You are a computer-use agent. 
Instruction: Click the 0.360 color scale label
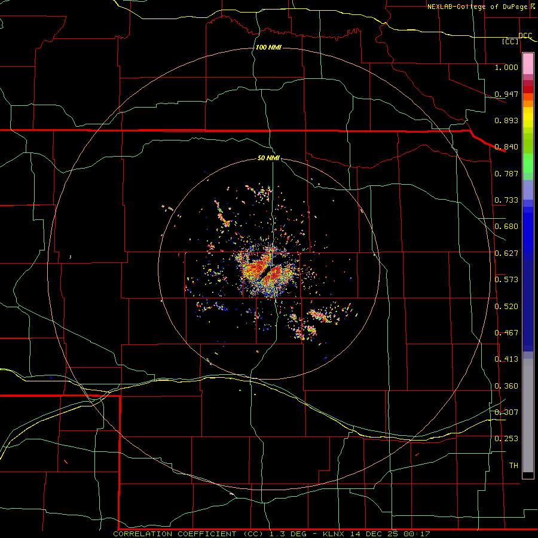(x=506, y=386)
